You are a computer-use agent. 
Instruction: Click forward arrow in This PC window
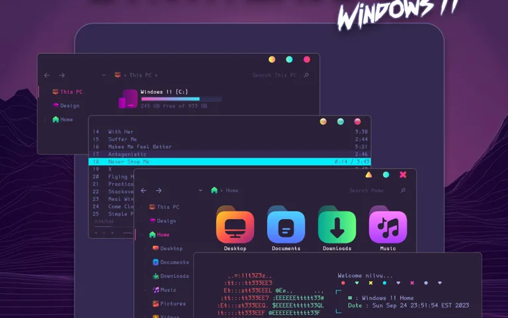coord(62,75)
